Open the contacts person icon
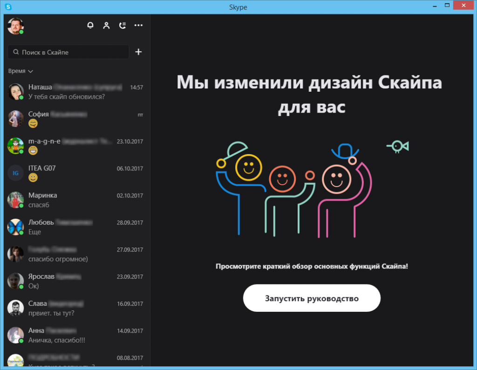Viewport: 477px width, 370px height. coord(106,25)
